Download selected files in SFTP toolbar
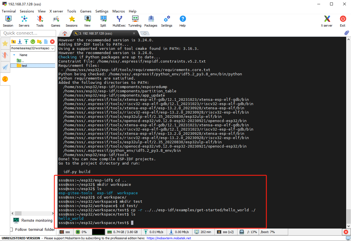 (20, 42)
